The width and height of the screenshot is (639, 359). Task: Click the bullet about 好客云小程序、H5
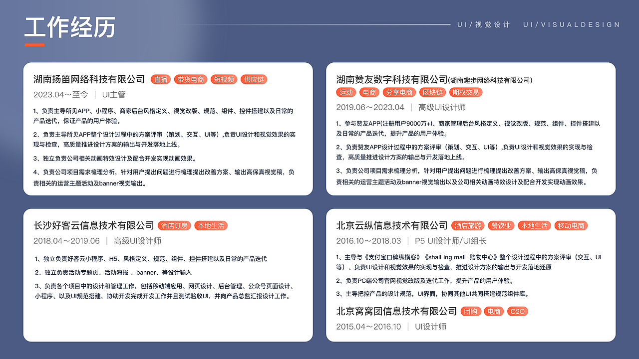(x=151, y=259)
